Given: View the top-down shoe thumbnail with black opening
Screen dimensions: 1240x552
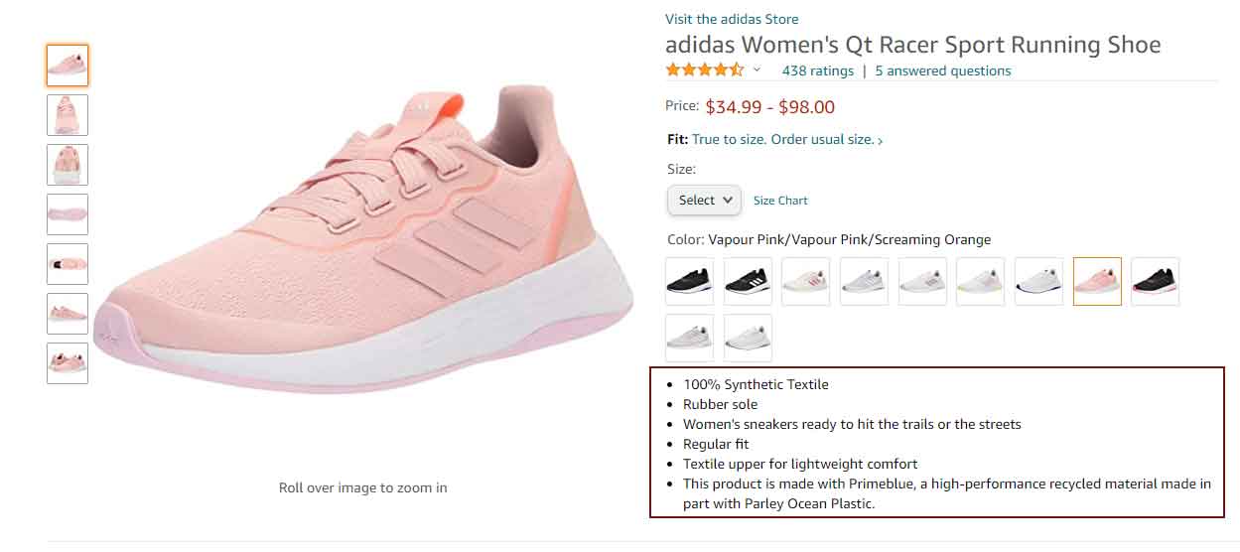Looking at the screenshot, I should (68, 264).
